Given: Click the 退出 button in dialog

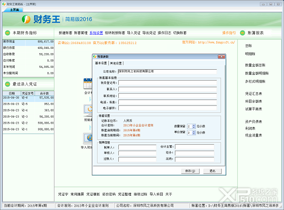Looking at the screenshot, I should click(213, 171).
